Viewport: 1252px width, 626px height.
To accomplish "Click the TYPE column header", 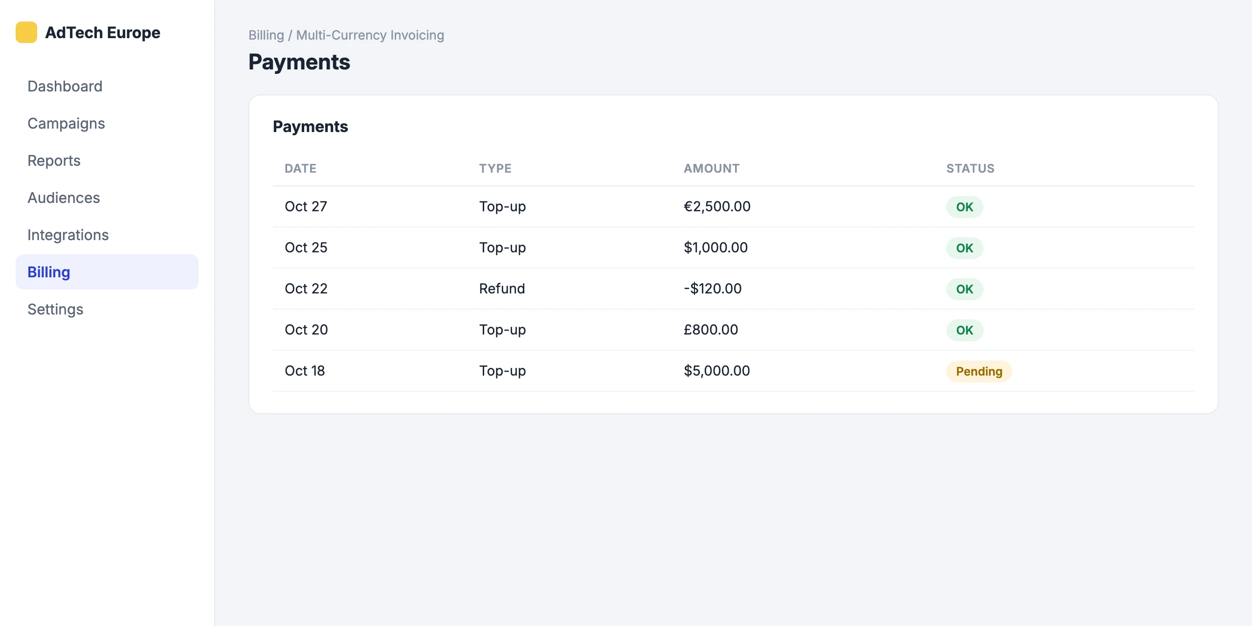I will (x=495, y=168).
